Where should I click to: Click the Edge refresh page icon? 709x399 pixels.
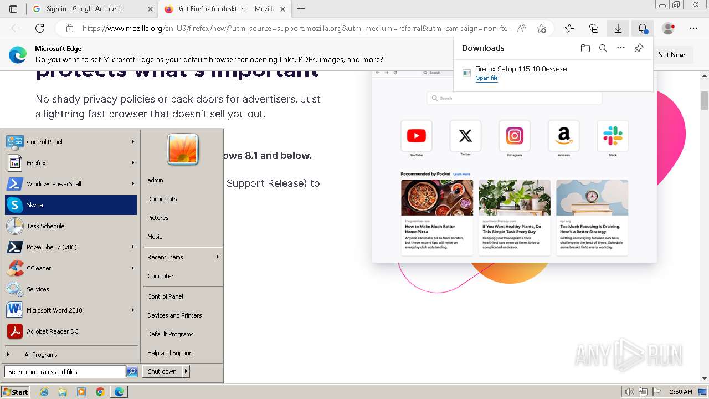(40, 28)
